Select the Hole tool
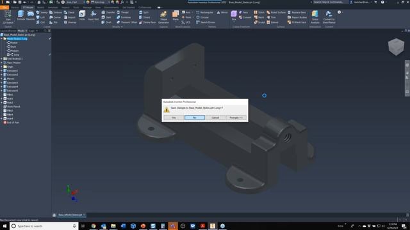 point(82,16)
